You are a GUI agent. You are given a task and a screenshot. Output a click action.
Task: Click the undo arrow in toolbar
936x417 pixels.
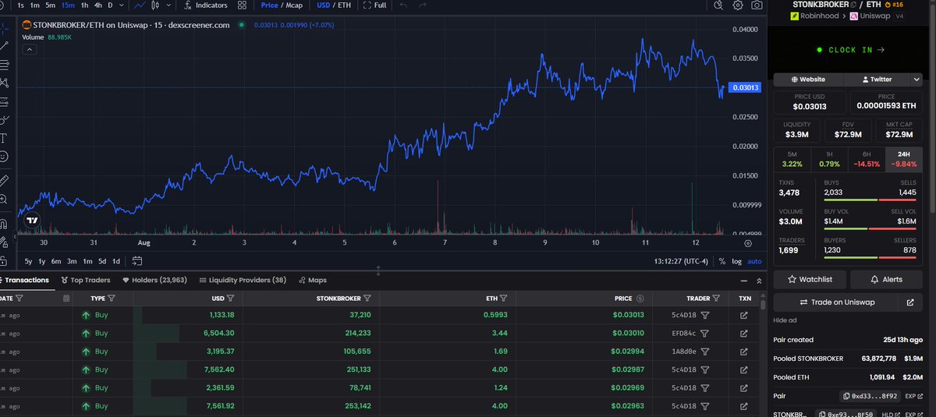pyautogui.click(x=403, y=5)
